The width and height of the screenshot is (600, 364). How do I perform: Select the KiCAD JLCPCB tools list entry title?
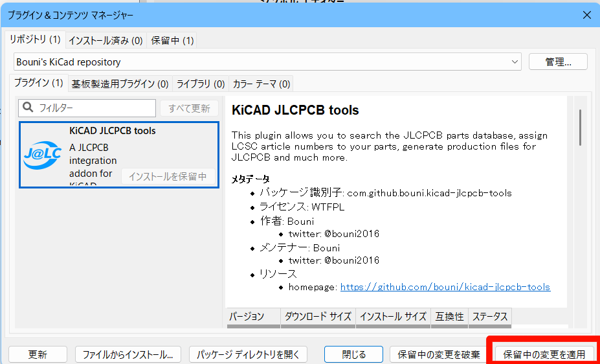[x=113, y=131]
